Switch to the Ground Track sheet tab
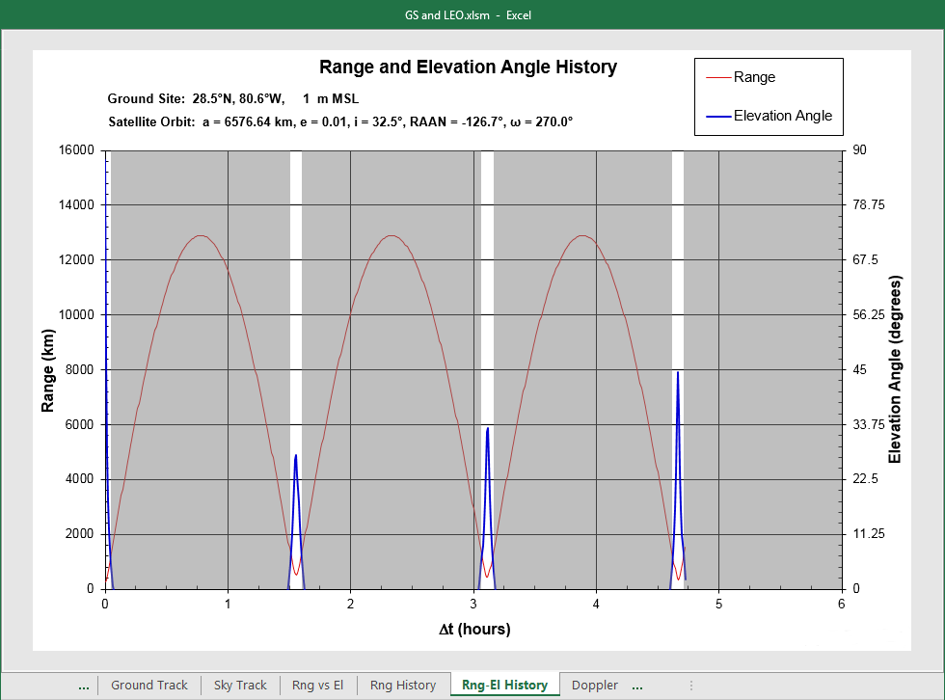The width and height of the screenshot is (945, 700). pyautogui.click(x=148, y=685)
